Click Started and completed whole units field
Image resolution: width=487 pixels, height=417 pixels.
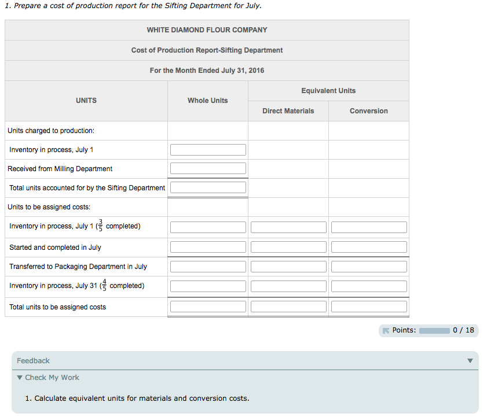pyautogui.click(x=208, y=247)
